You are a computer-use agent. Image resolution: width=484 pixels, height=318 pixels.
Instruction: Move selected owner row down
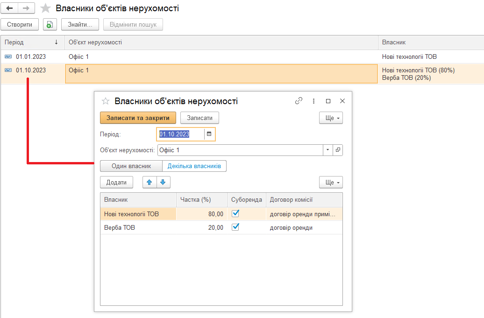[164, 182]
